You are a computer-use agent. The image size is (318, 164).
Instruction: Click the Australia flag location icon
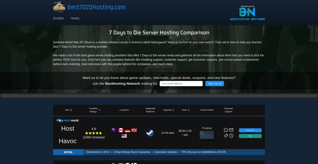pos(114,130)
